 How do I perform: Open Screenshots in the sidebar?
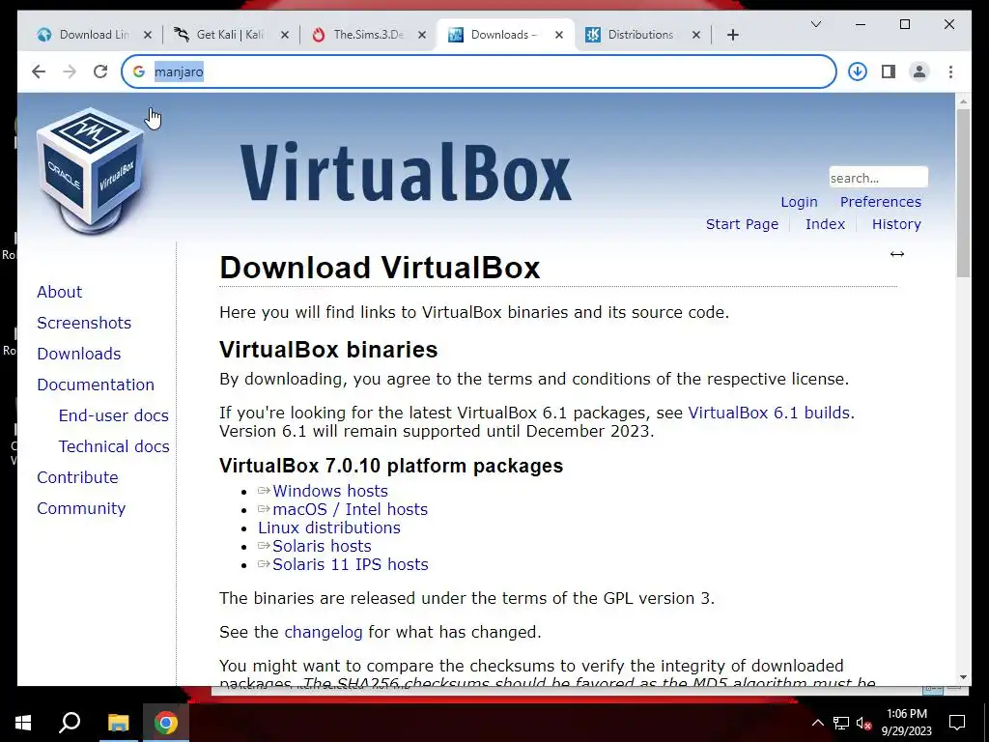coord(84,323)
